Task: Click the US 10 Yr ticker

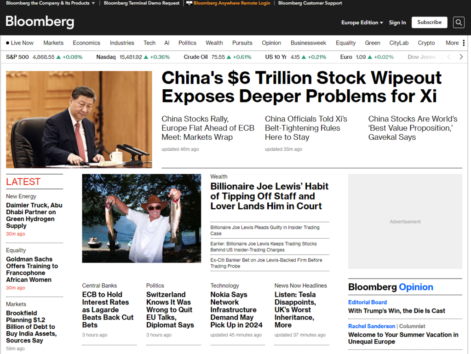Action: (296, 57)
